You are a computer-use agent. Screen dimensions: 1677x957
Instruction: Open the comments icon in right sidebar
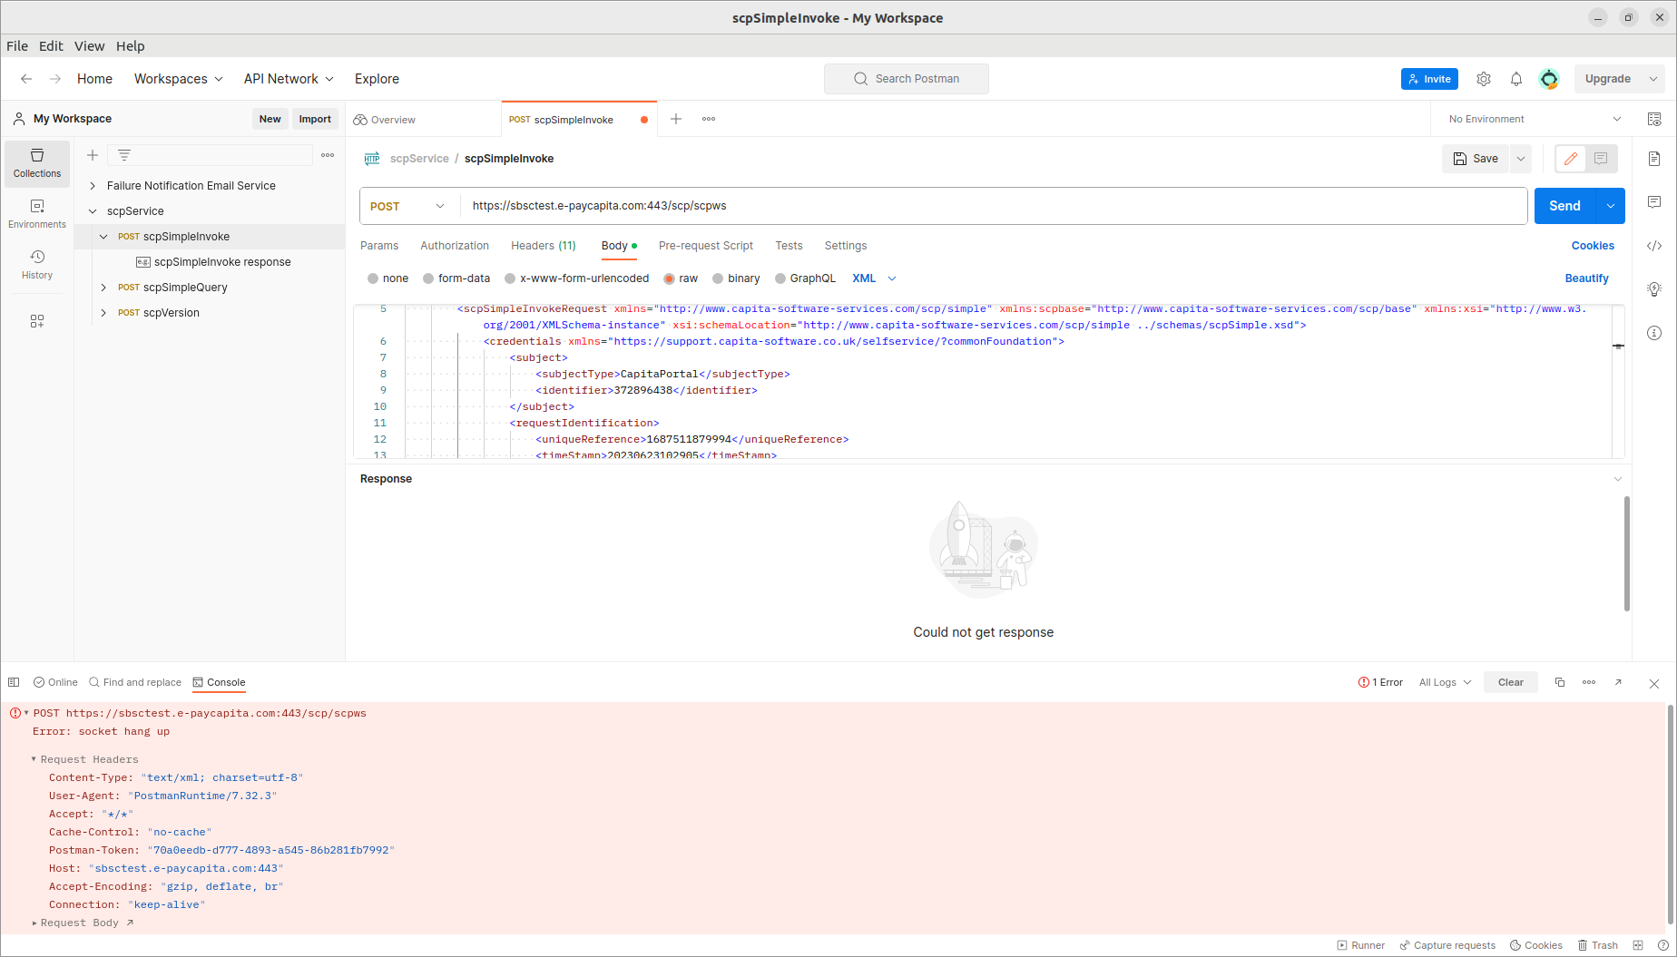coord(1654,202)
